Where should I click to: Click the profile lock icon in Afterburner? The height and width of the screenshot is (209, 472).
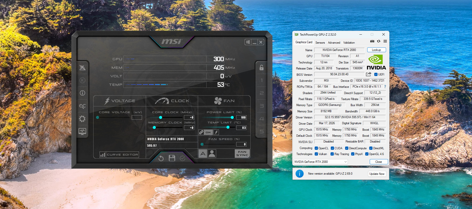(261, 67)
